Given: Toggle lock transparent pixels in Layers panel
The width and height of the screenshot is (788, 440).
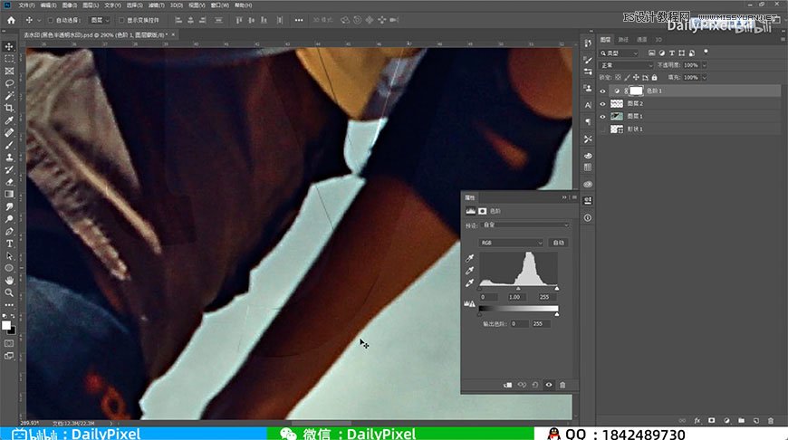Looking at the screenshot, I should pos(618,77).
